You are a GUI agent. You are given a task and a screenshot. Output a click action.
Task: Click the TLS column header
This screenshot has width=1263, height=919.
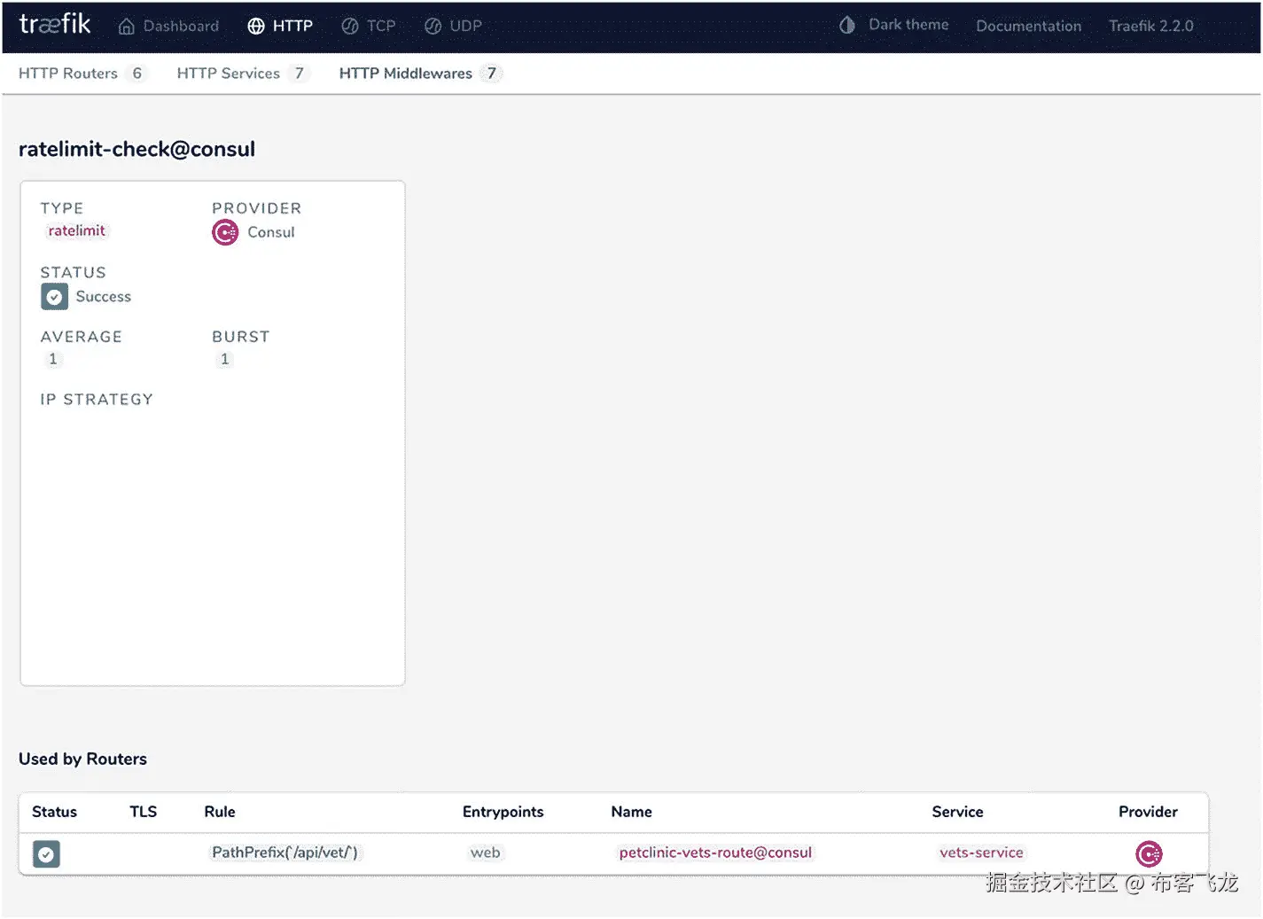[x=143, y=812]
